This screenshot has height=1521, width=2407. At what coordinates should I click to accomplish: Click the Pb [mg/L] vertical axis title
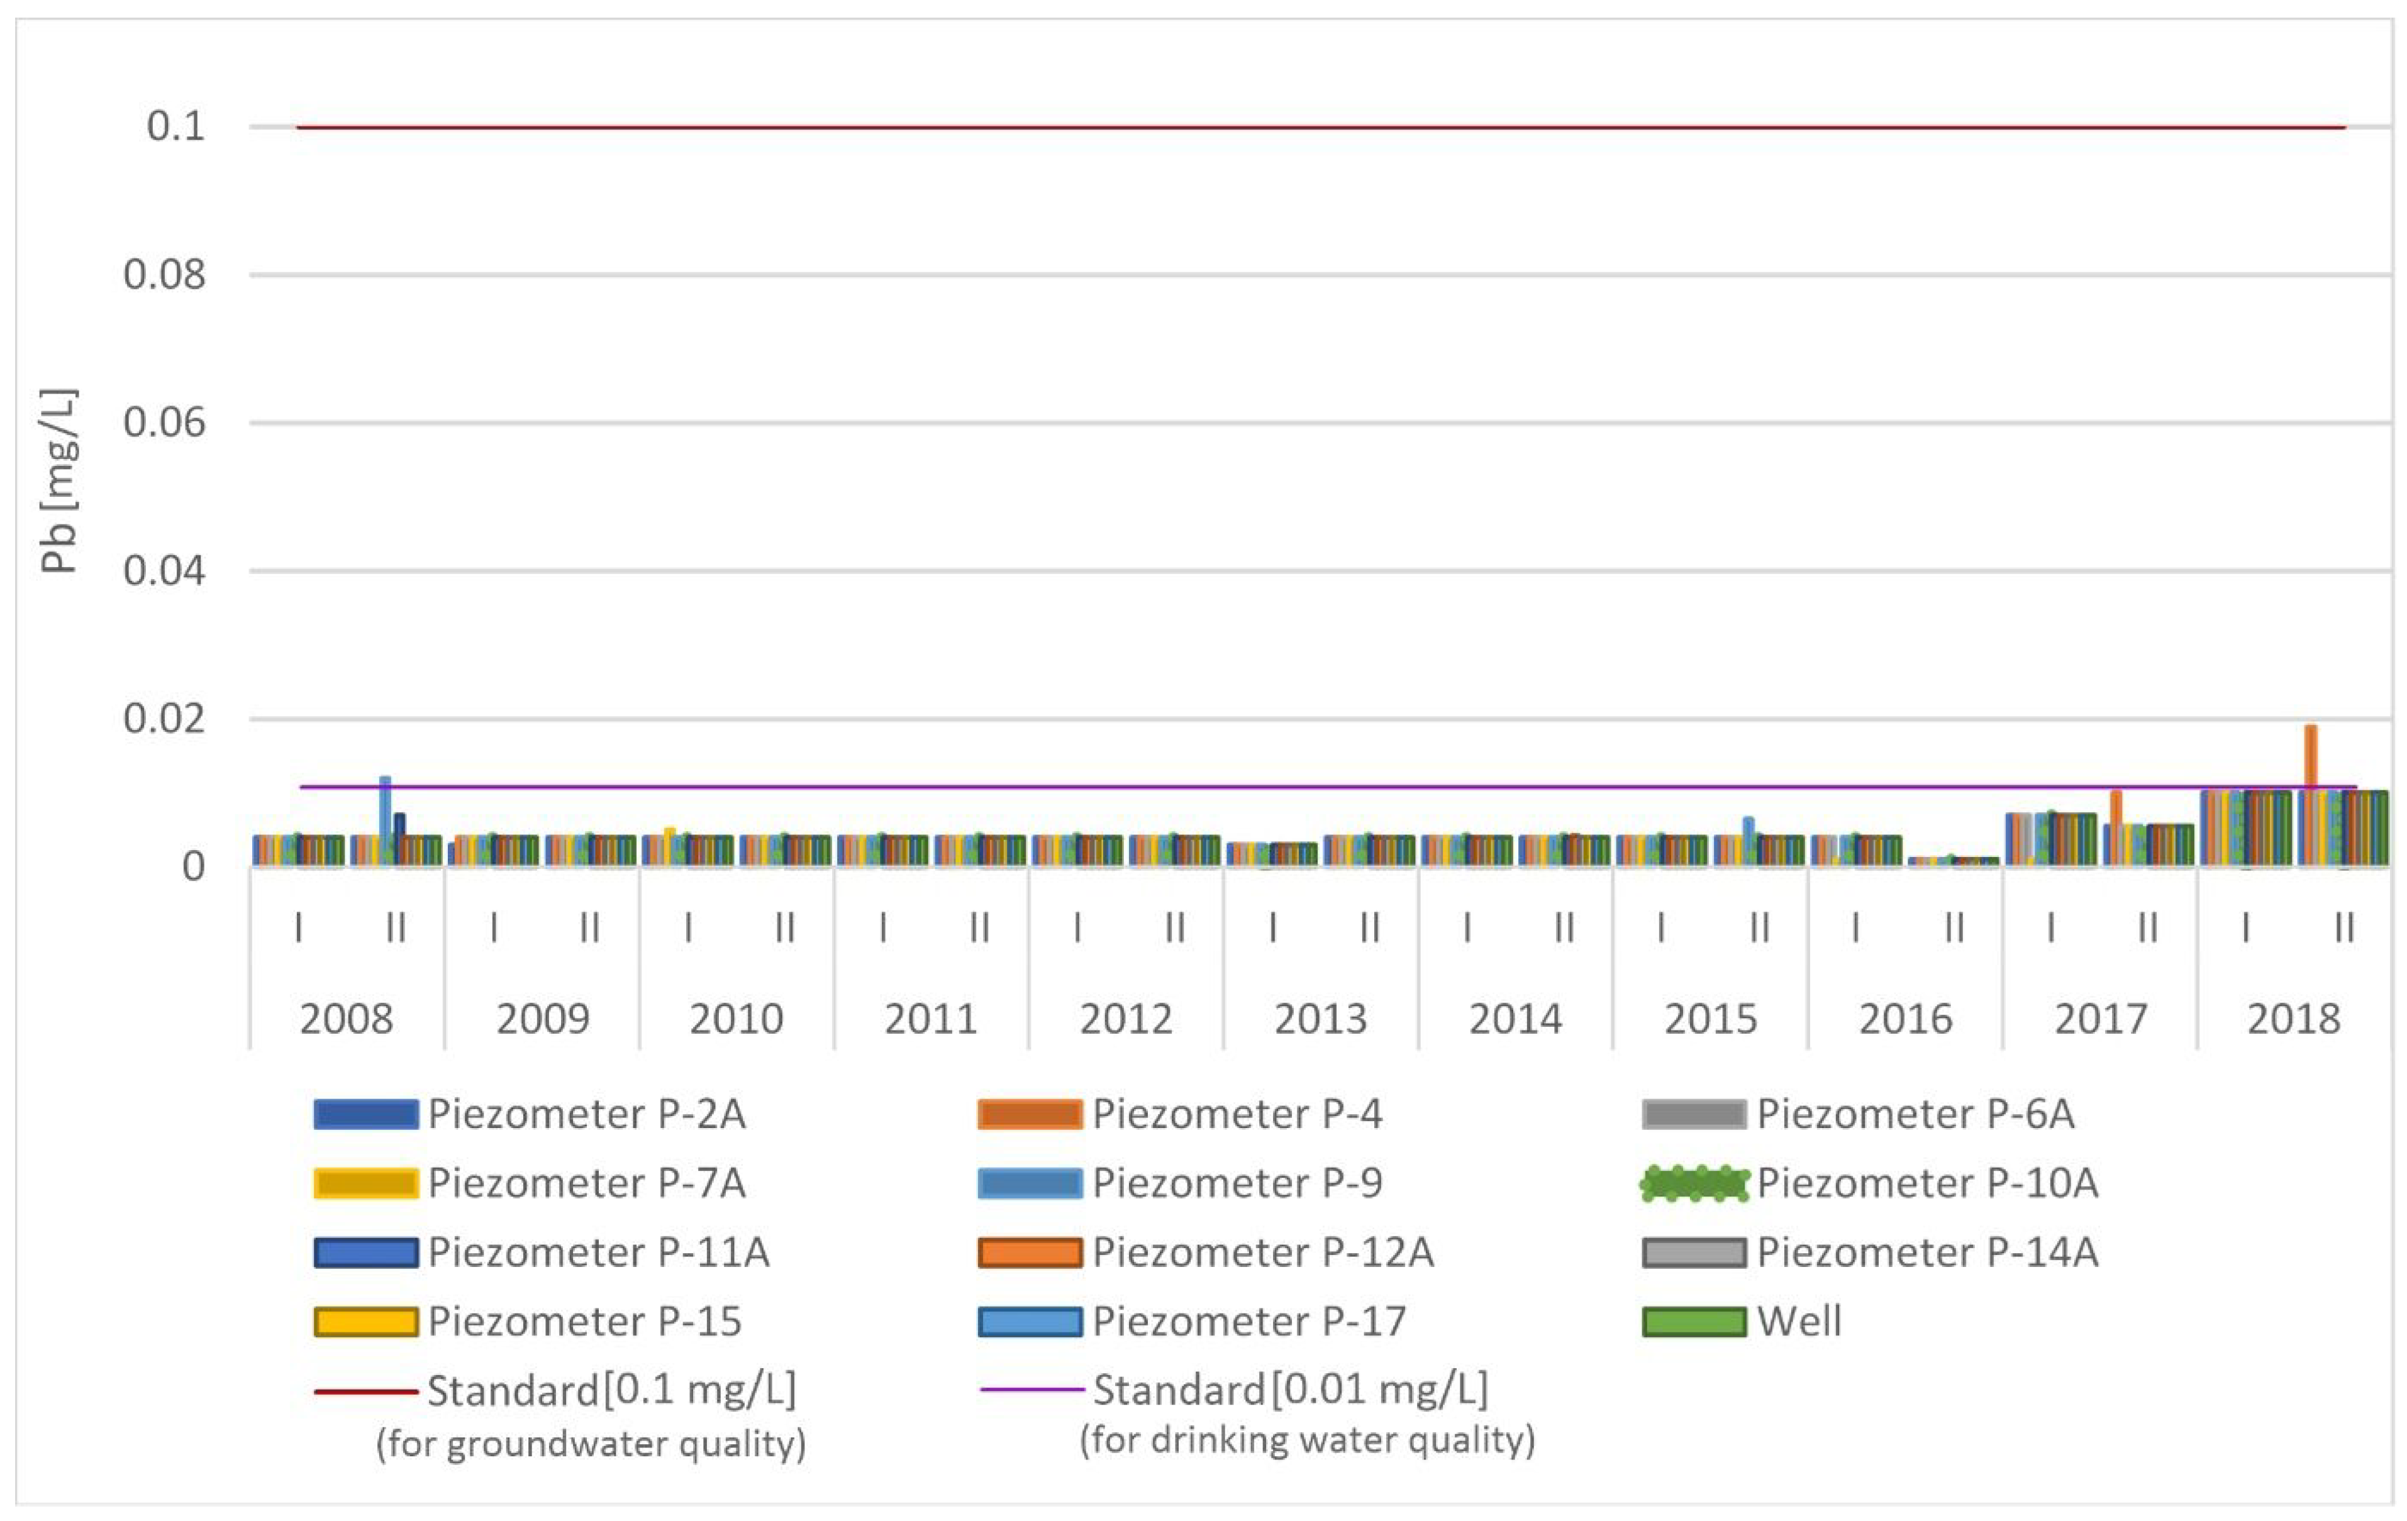point(59,480)
